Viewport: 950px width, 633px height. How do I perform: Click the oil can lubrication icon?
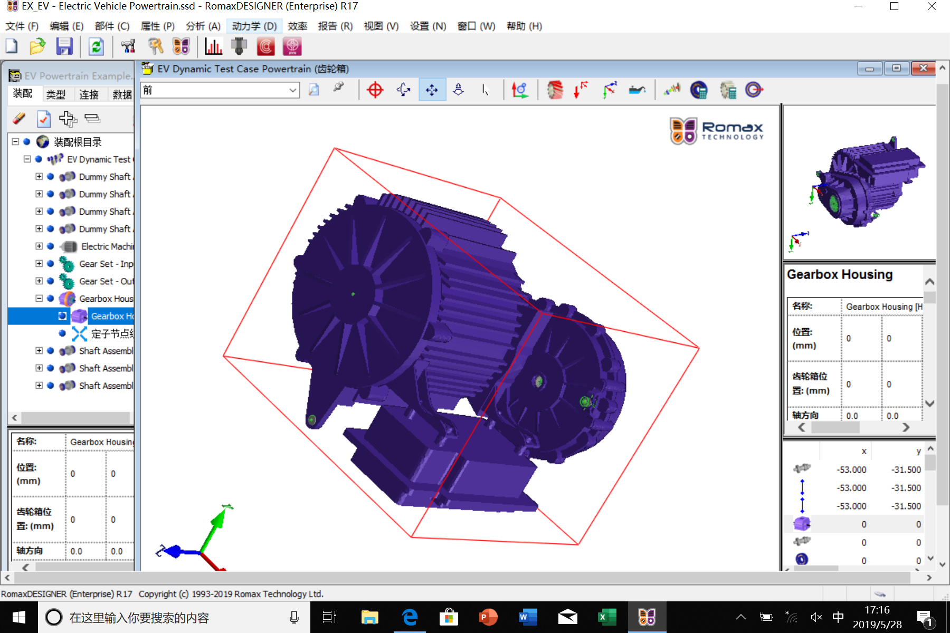click(637, 90)
